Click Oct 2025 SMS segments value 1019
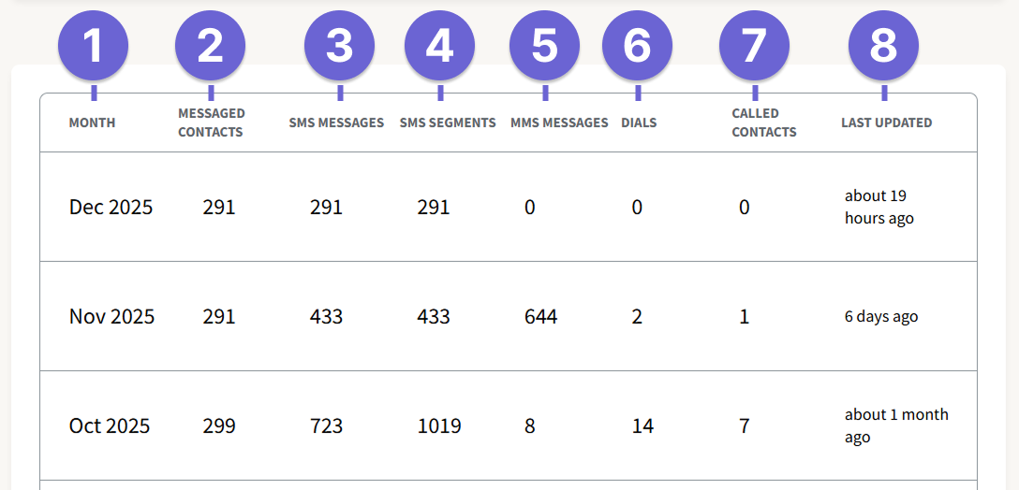This screenshot has height=490, width=1019. coord(438,426)
